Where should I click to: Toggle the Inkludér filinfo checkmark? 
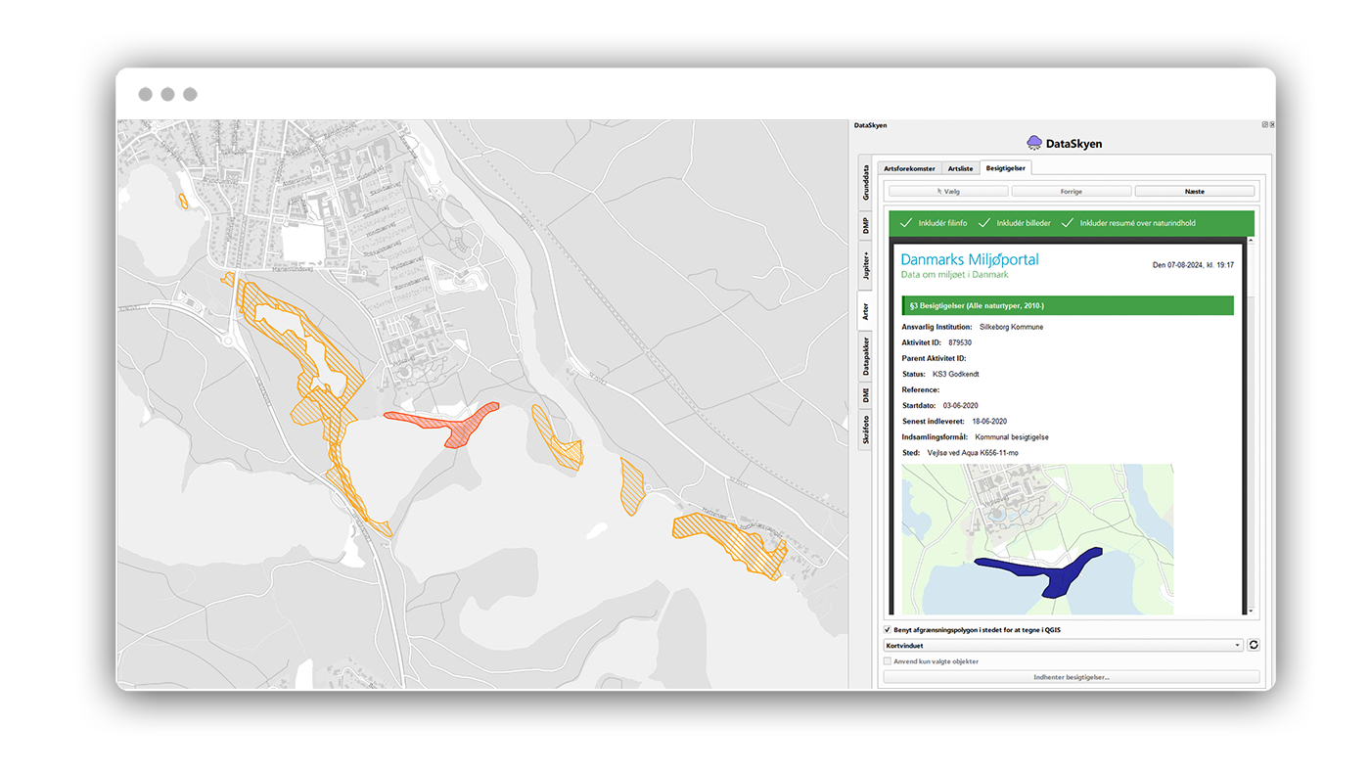click(x=906, y=223)
